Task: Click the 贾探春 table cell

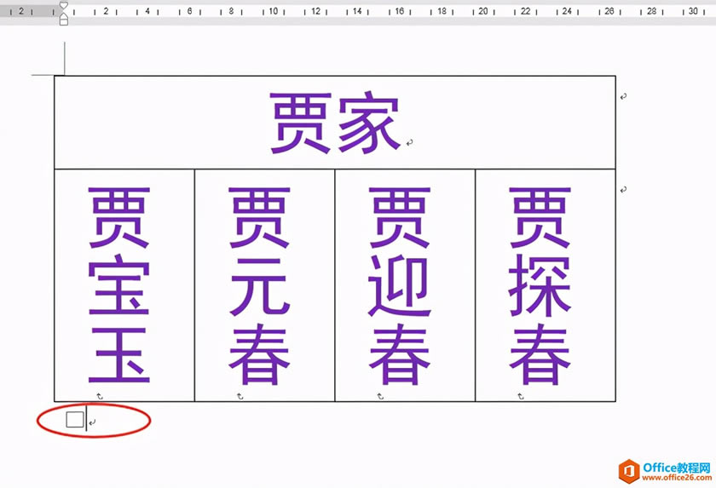Action: click(x=546, y=285)
